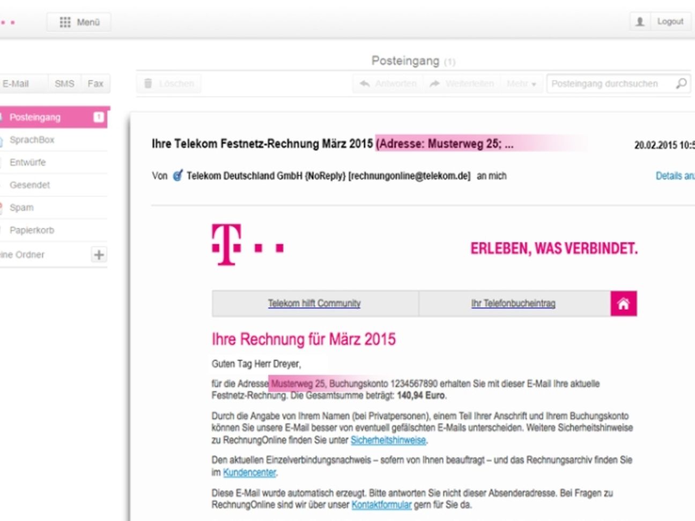Open the Menü grid button
Screen dimensions: 695x521
tap(79, 22)
